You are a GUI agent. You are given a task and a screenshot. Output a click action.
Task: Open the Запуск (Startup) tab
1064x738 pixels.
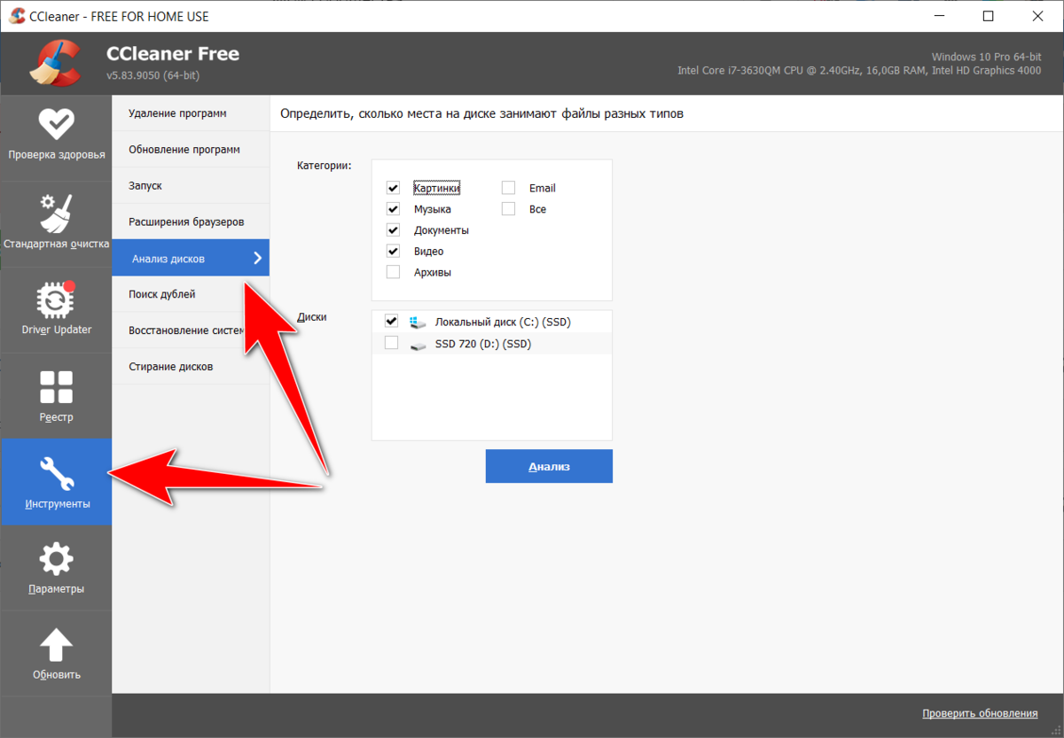pos(191,186)
